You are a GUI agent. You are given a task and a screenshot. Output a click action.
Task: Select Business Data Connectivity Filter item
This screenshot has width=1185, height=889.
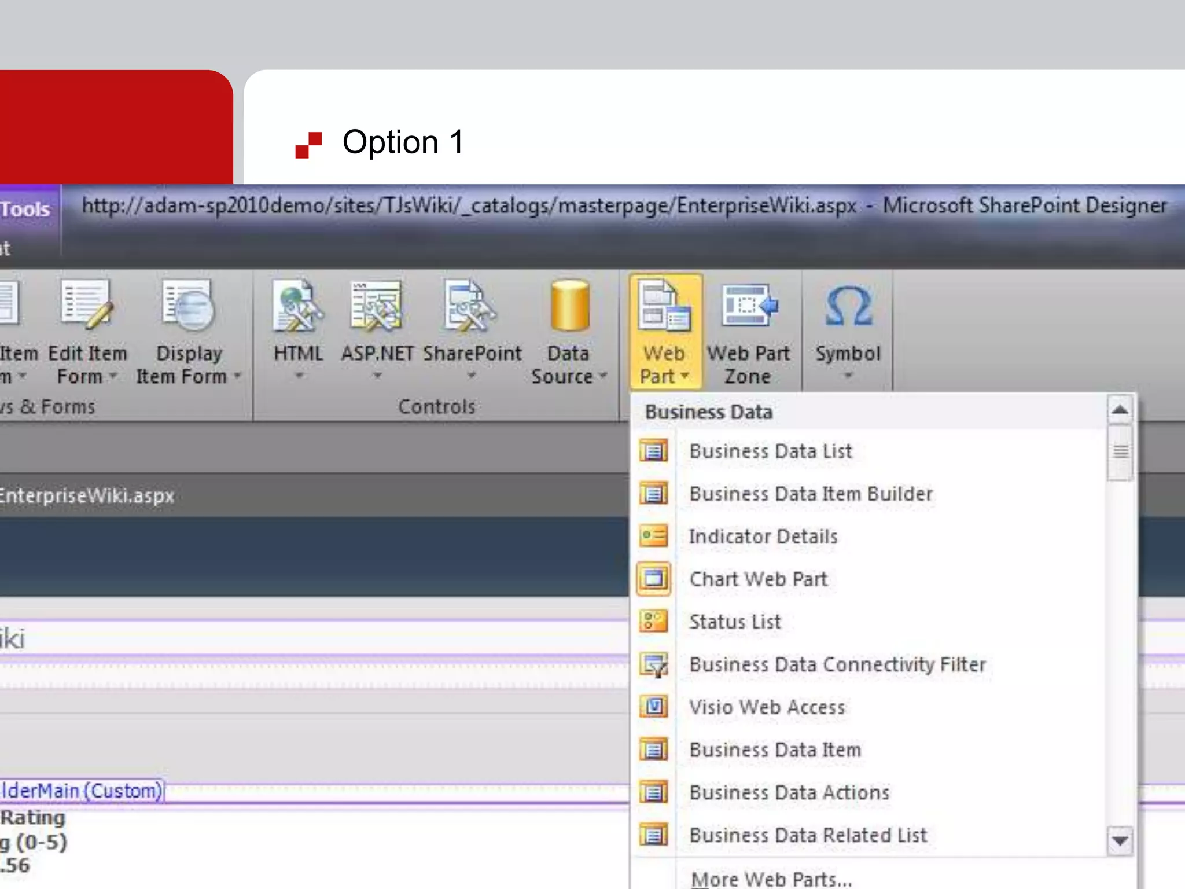(837, 664)
